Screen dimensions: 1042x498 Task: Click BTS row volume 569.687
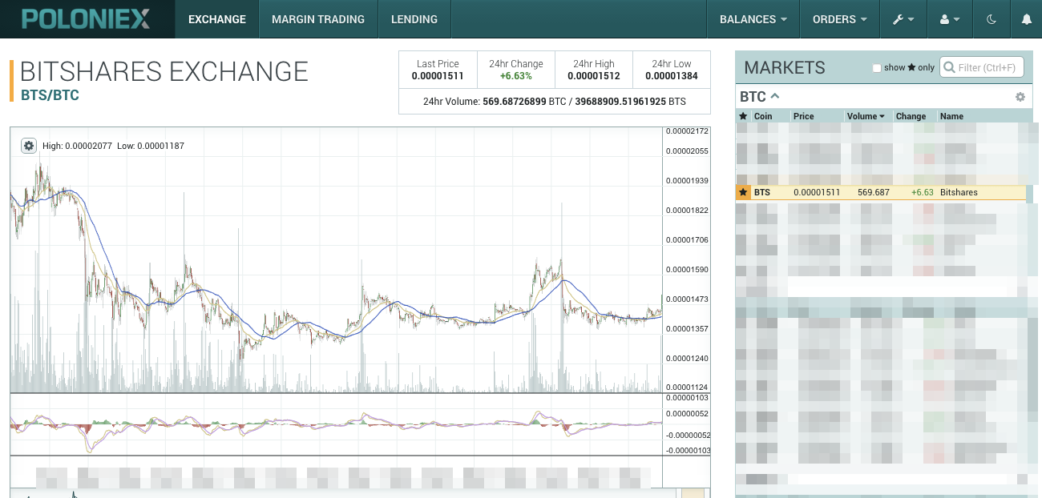tap(874, 192)
